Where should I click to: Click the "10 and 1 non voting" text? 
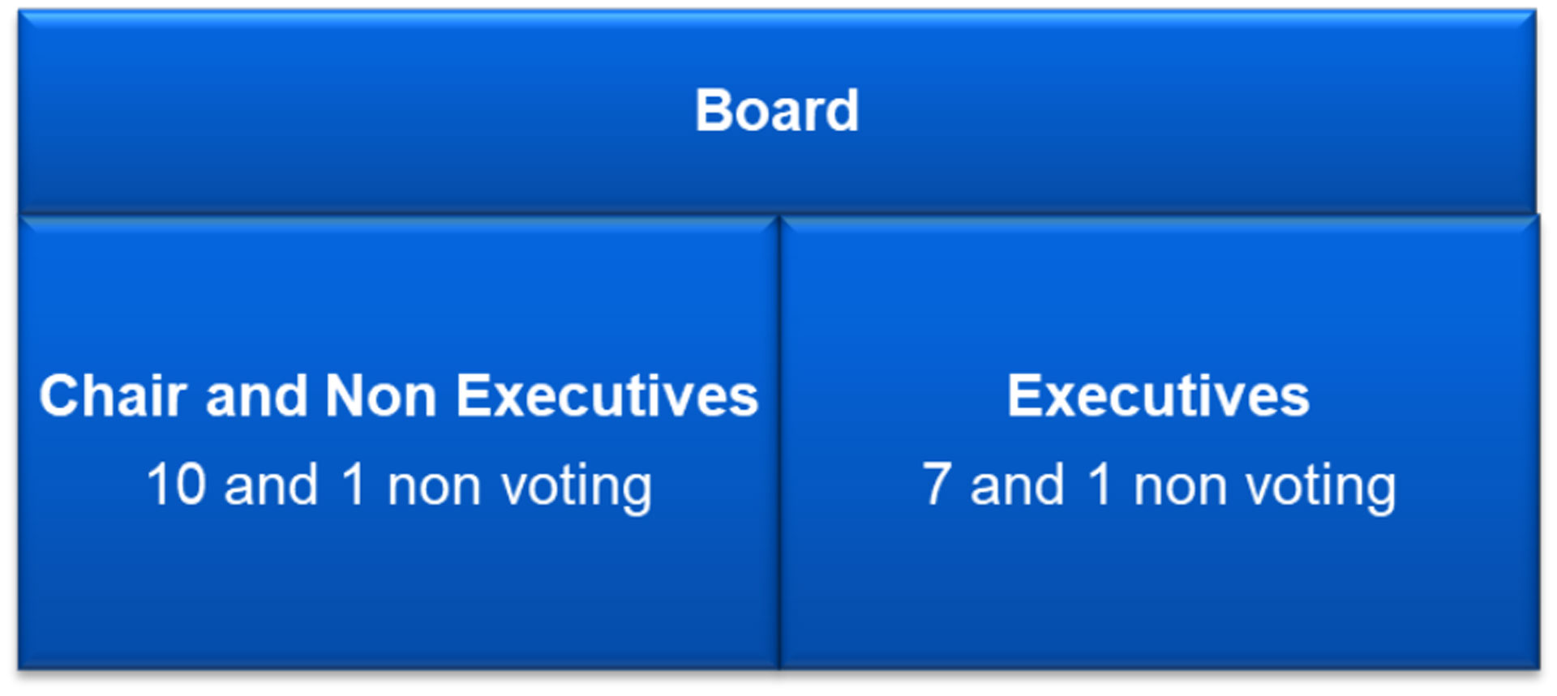pos(398,486)
